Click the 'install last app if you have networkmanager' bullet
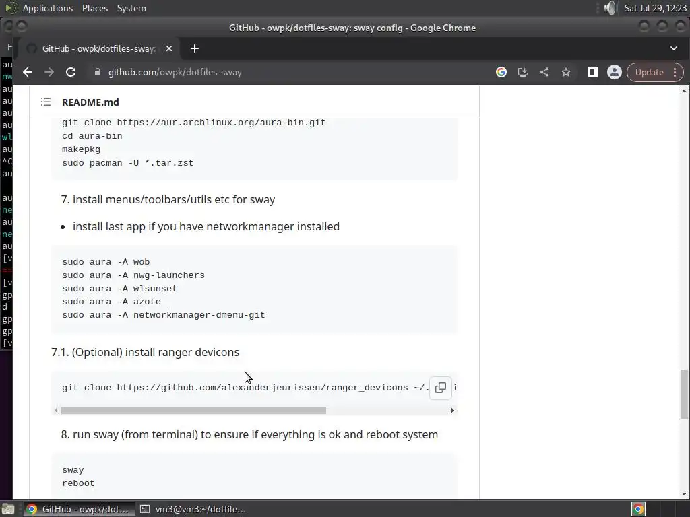This screenshot has height=517, width=690. [206, 226]
